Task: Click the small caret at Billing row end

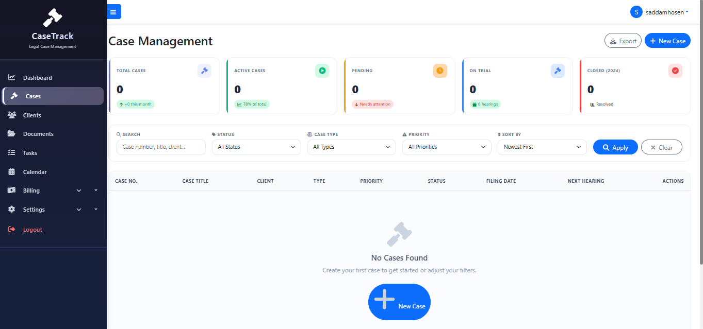Action: pyautogui.click(x=96, y=191)
